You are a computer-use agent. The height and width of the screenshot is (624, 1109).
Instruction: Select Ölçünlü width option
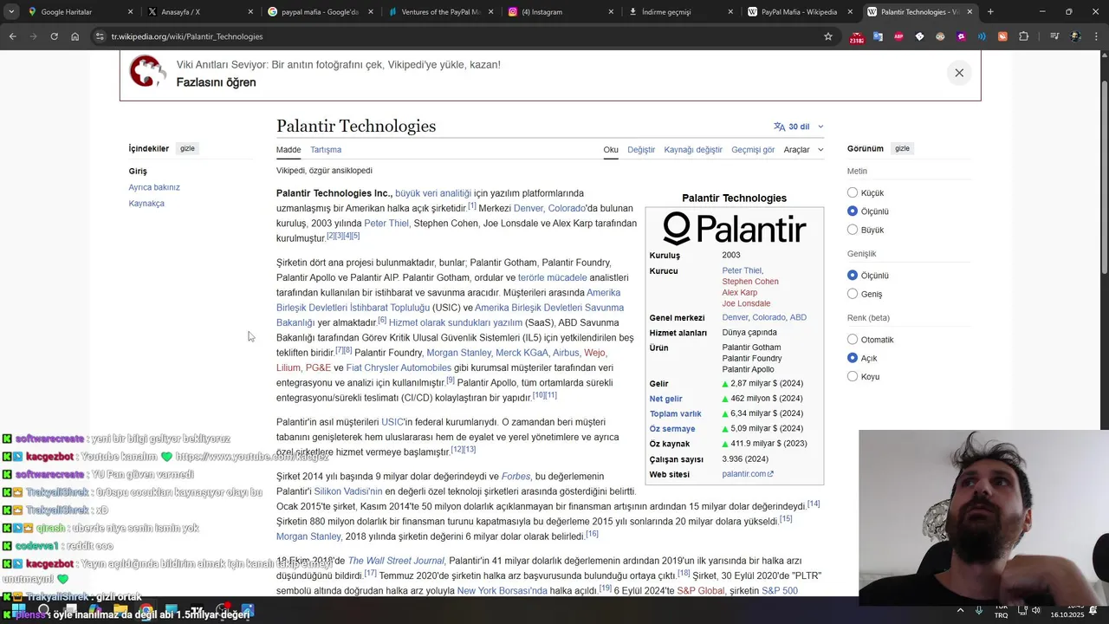pyautogui.click(x=853, y=275)
